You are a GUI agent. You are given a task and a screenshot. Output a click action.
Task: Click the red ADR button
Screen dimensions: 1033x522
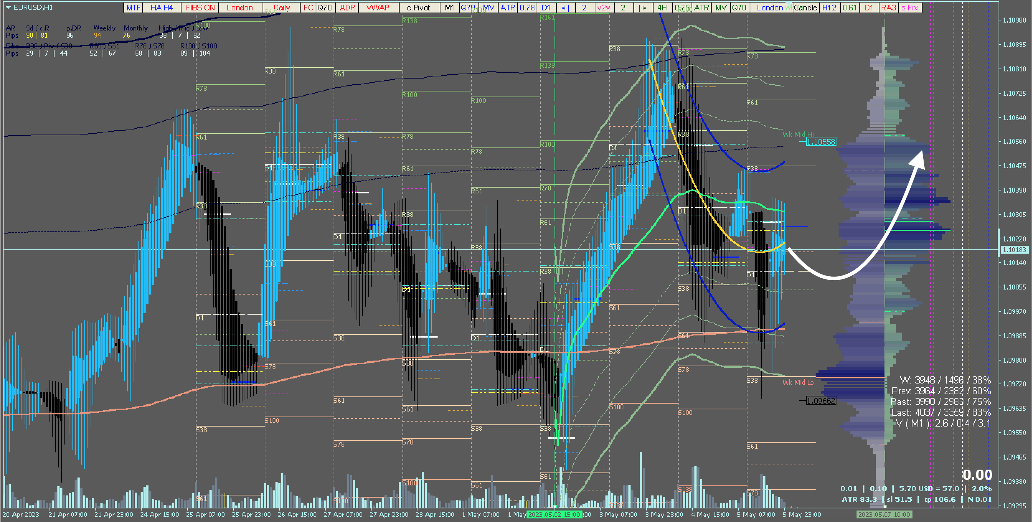(347, 8)
